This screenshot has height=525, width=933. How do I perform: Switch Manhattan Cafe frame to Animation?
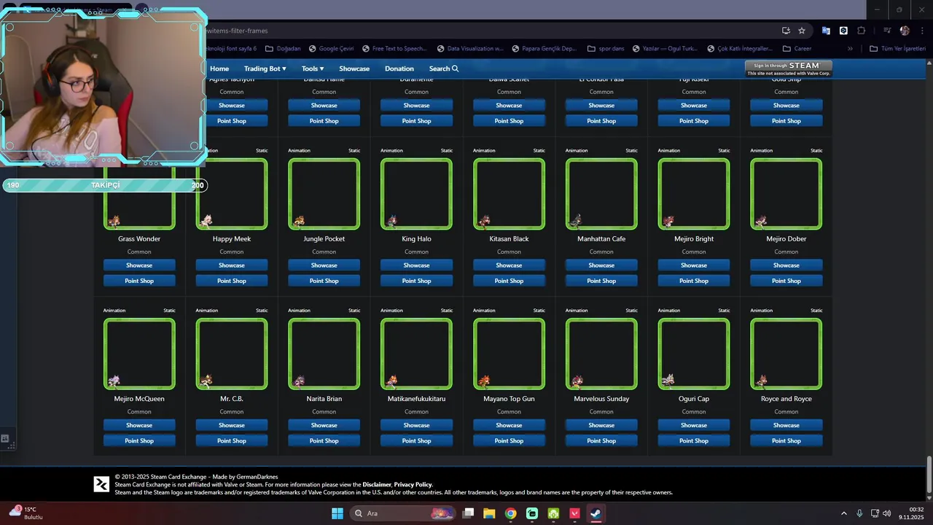[577, 150]
